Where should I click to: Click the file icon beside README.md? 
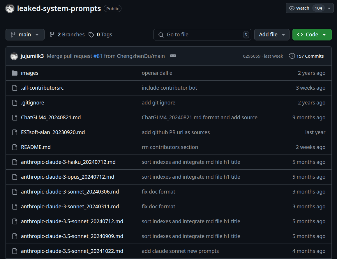(15, 147)
